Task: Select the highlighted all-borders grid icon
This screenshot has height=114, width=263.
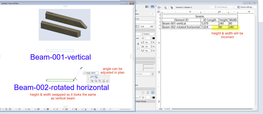Action: pos(153,92)
